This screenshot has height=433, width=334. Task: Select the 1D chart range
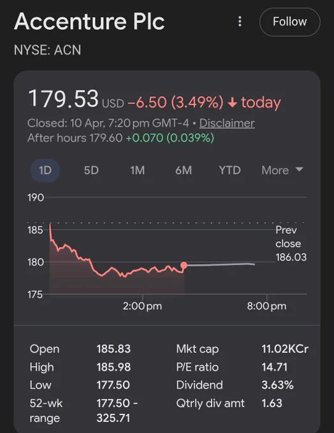(45, 170)
